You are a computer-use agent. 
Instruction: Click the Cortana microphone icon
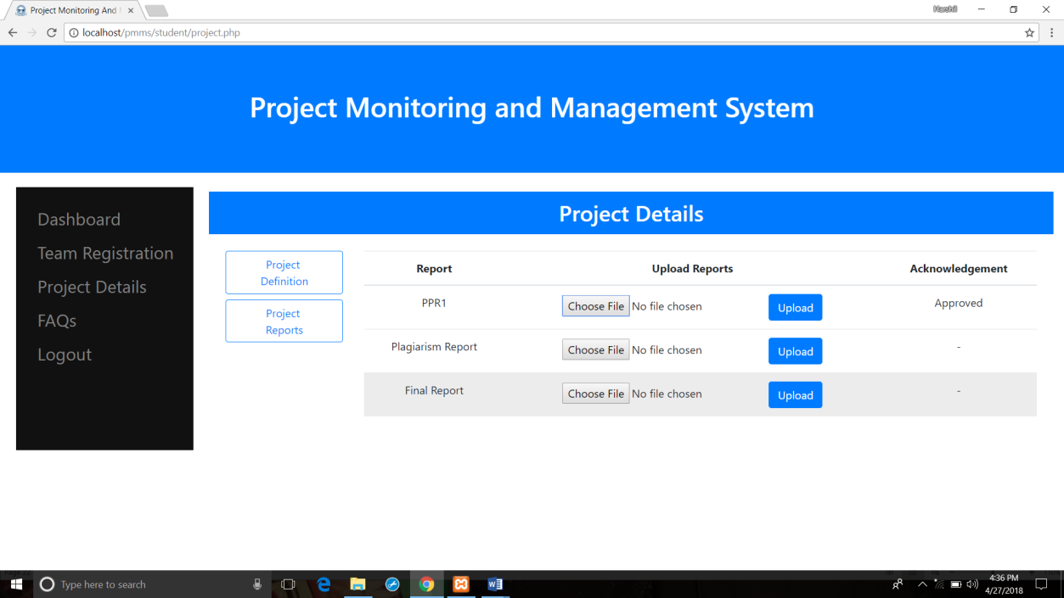coord(257,584)
